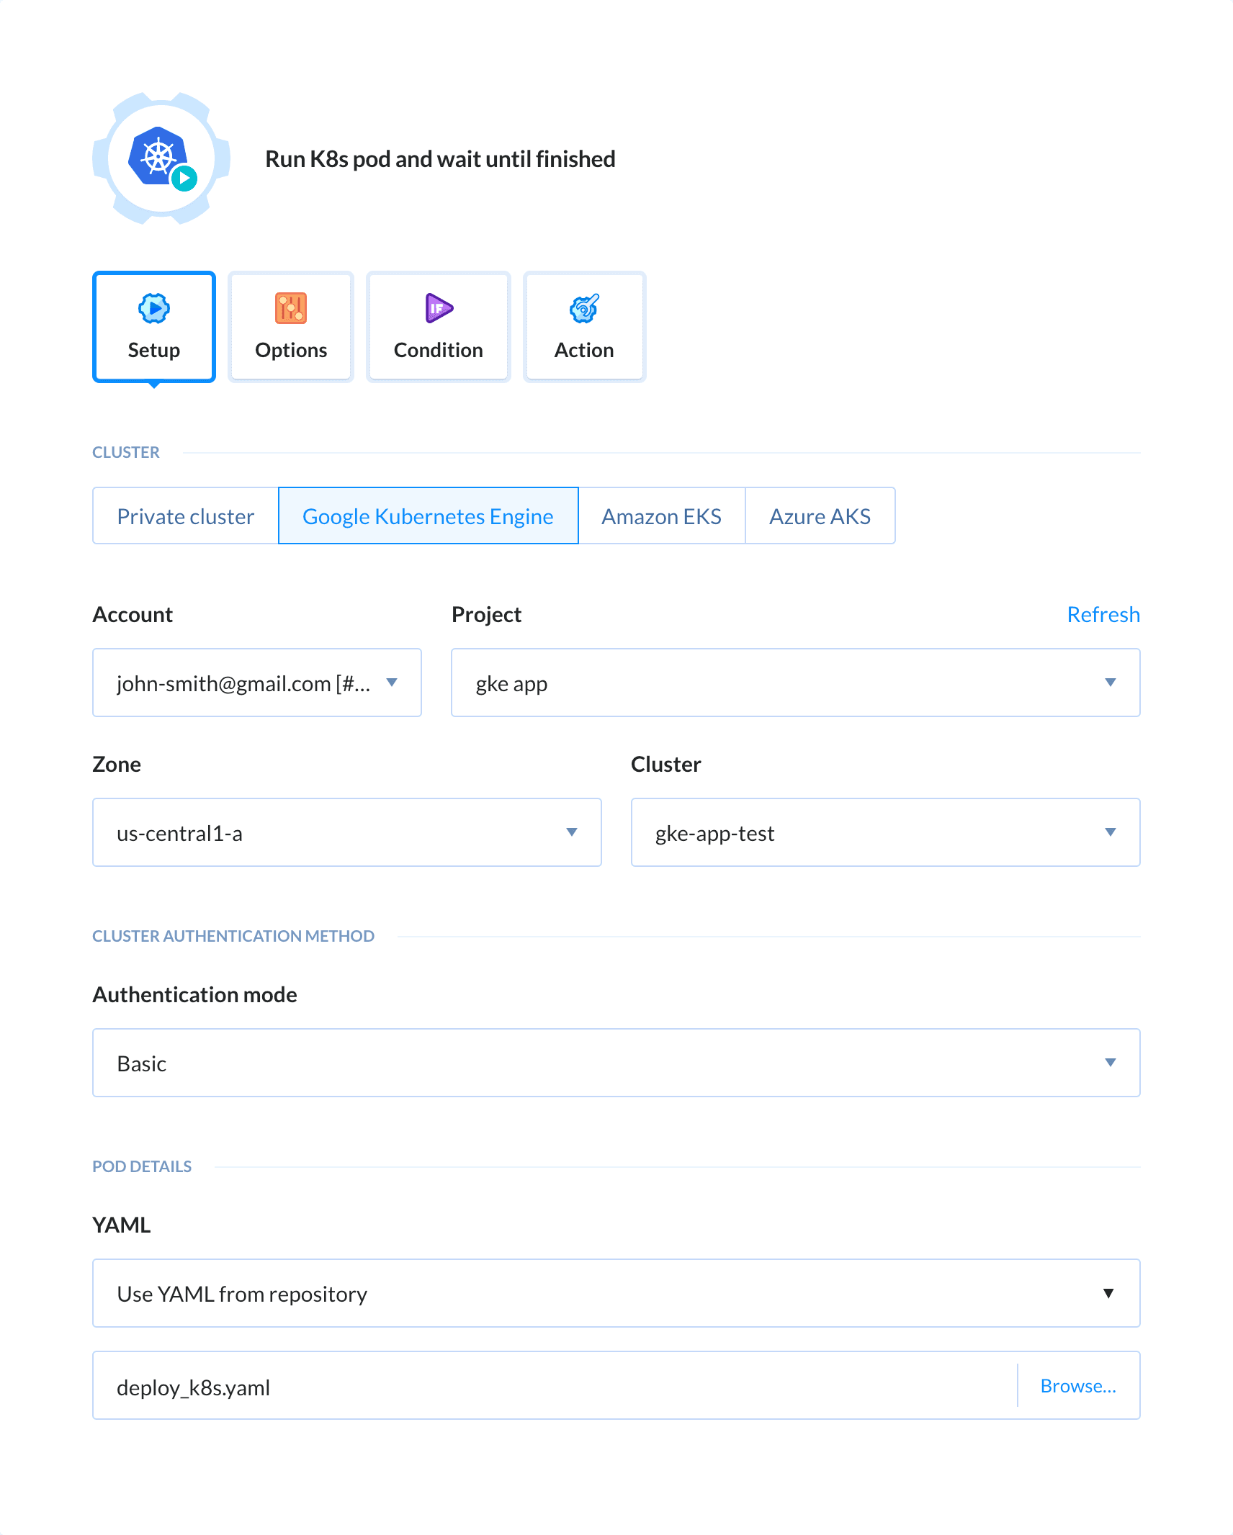Click Browse to pick a YAML file
The width and height of the screenshot is (1233, 1535).
pyautogui.click(x=1078, y=1385)
